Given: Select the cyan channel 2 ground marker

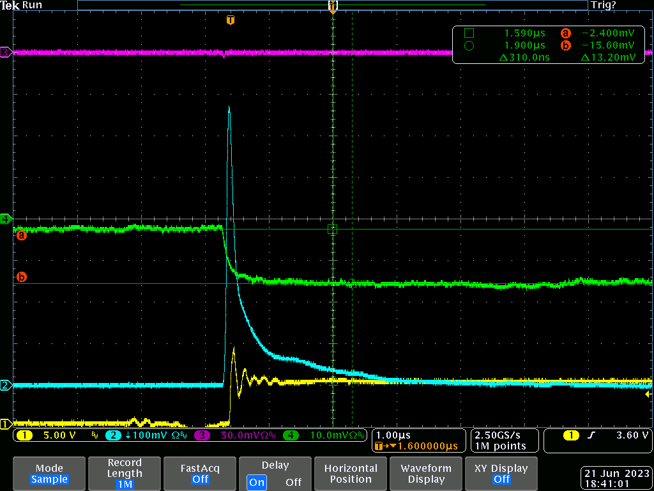Looking at the screenshot, I should click(x=6, y=386).
